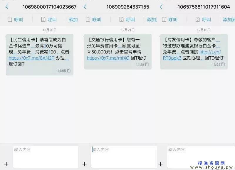Image resolution: width=235 pixels, height=170 pixels.
Task: Tap 添加 in the 民生信用卡 panel
Action: 73,19
